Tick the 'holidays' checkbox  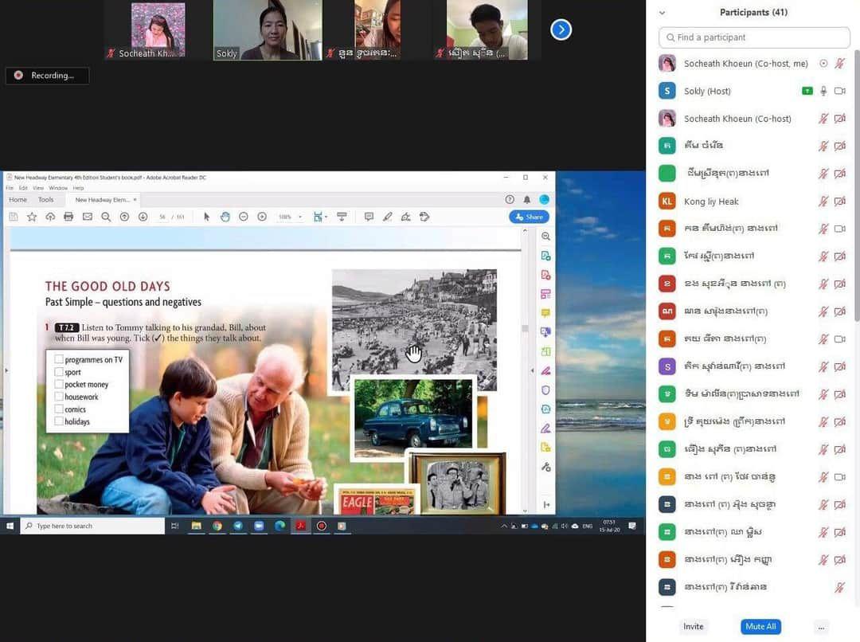click(x=59, y=421)
